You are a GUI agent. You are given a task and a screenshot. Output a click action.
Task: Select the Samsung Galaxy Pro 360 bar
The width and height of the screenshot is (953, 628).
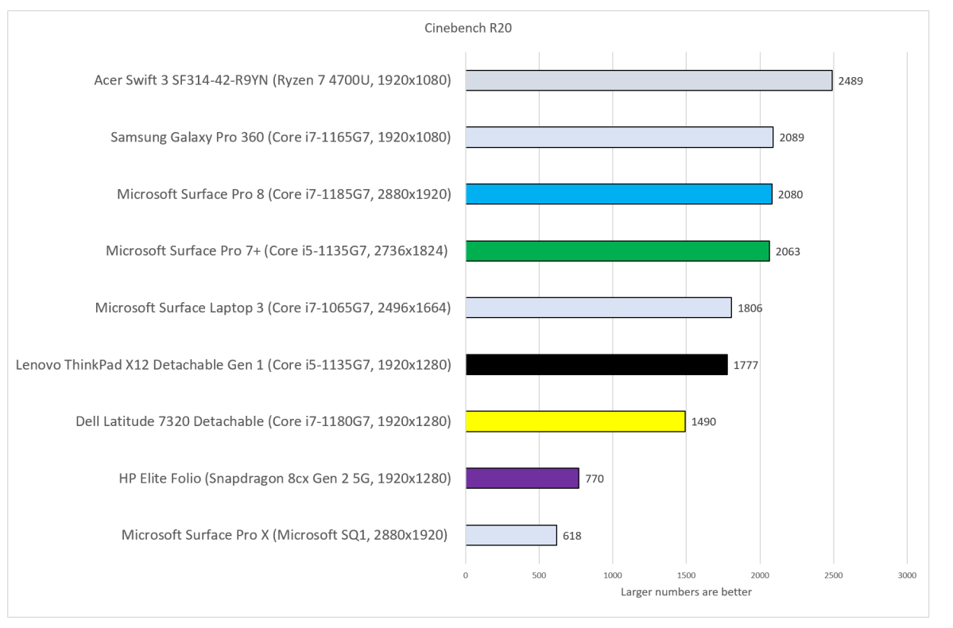(x=619, y=138)
